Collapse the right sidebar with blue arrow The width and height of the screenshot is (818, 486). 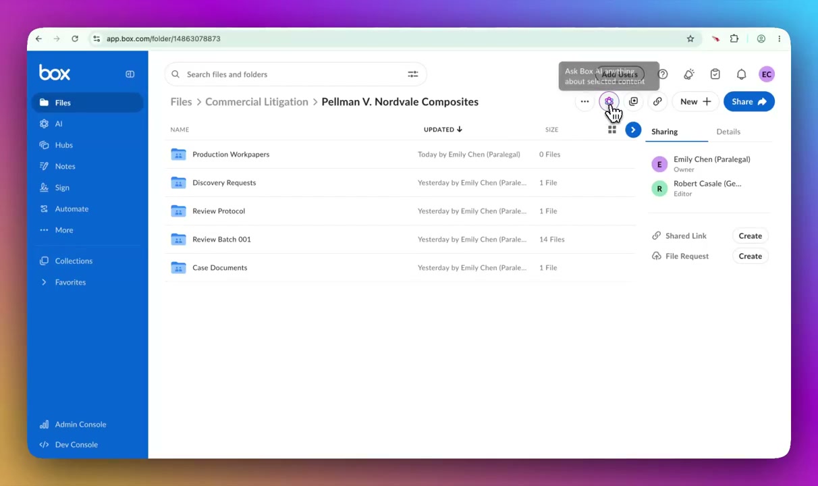click(x=633, y=130)
